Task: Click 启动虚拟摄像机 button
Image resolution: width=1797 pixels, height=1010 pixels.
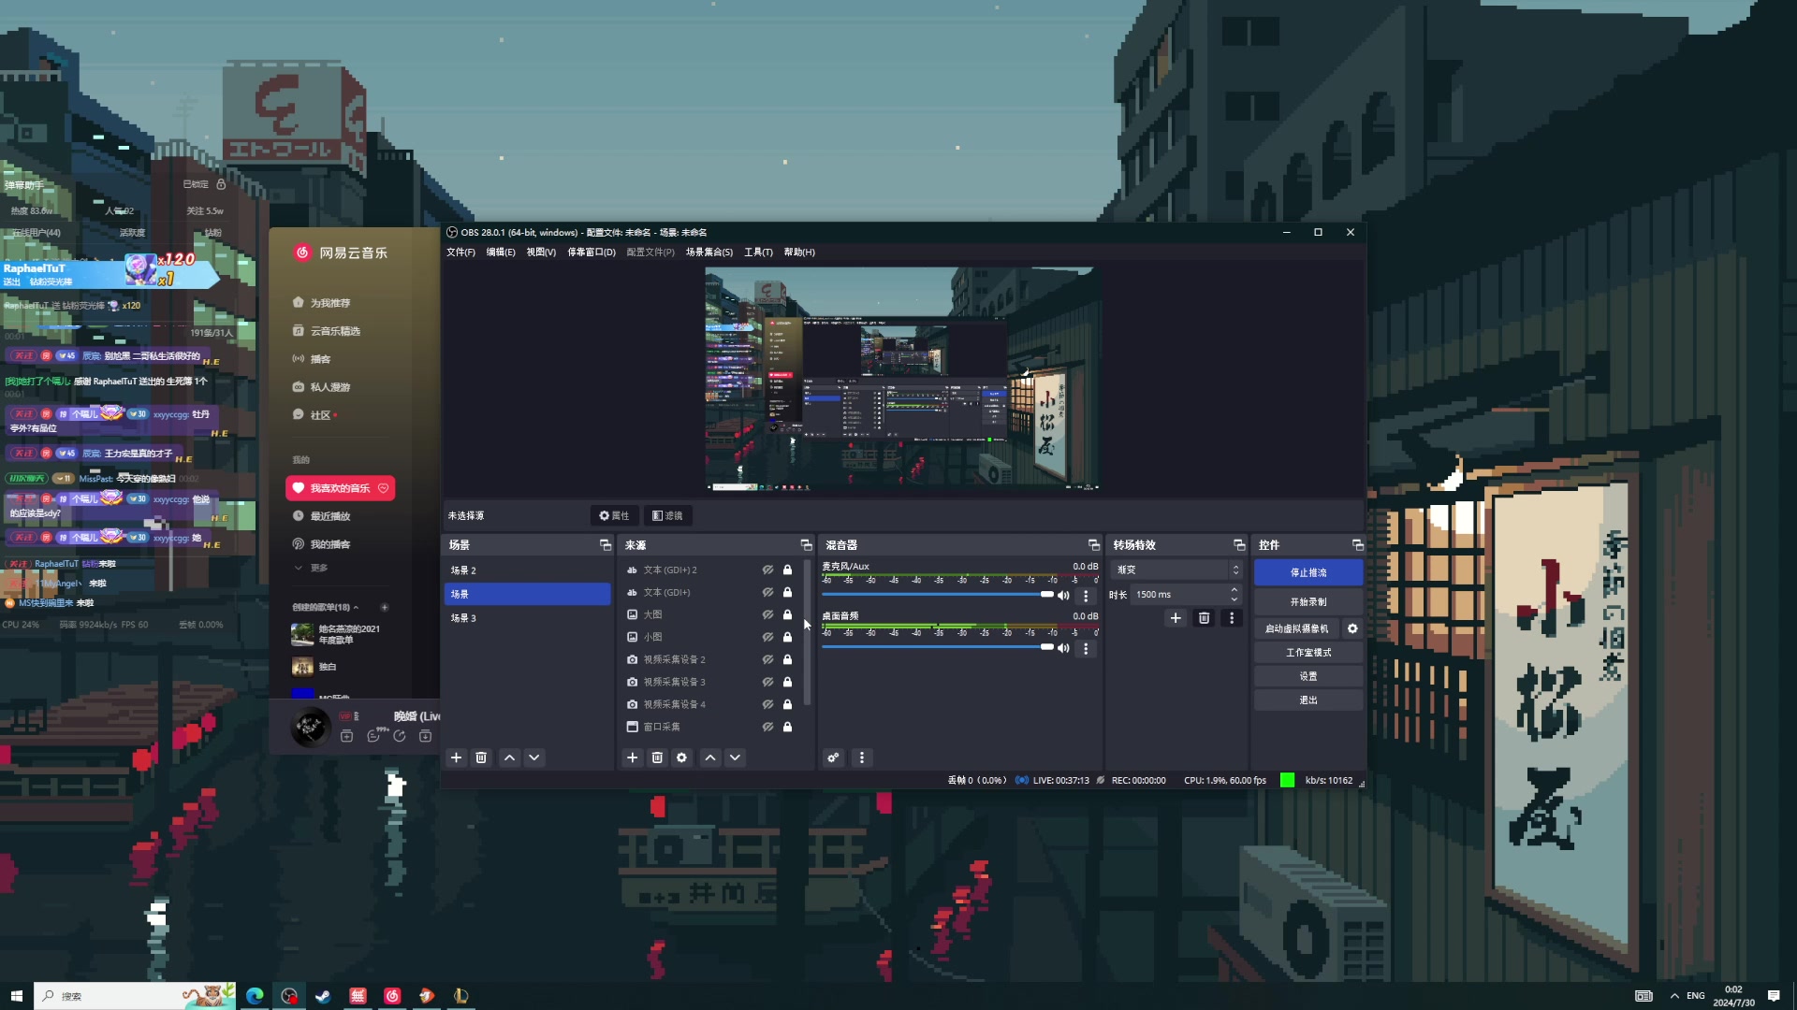Action: [1296, 628]
